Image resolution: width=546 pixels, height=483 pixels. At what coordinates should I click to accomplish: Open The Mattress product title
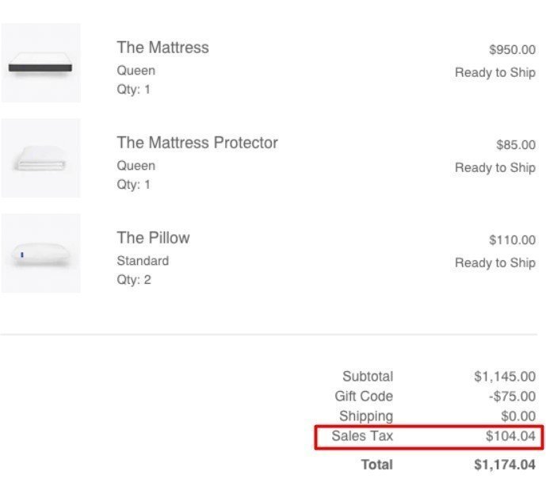(x=162, y=48)
